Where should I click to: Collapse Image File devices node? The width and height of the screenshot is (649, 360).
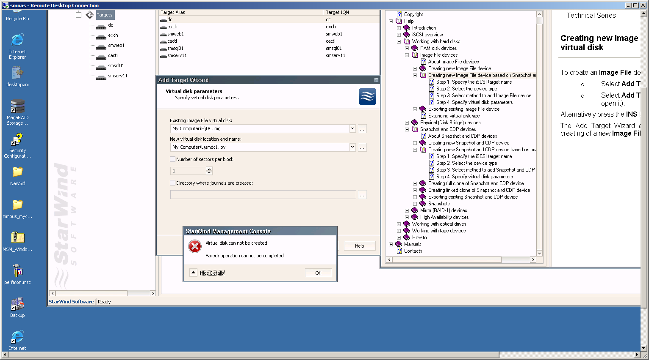[x=407, y=55]
